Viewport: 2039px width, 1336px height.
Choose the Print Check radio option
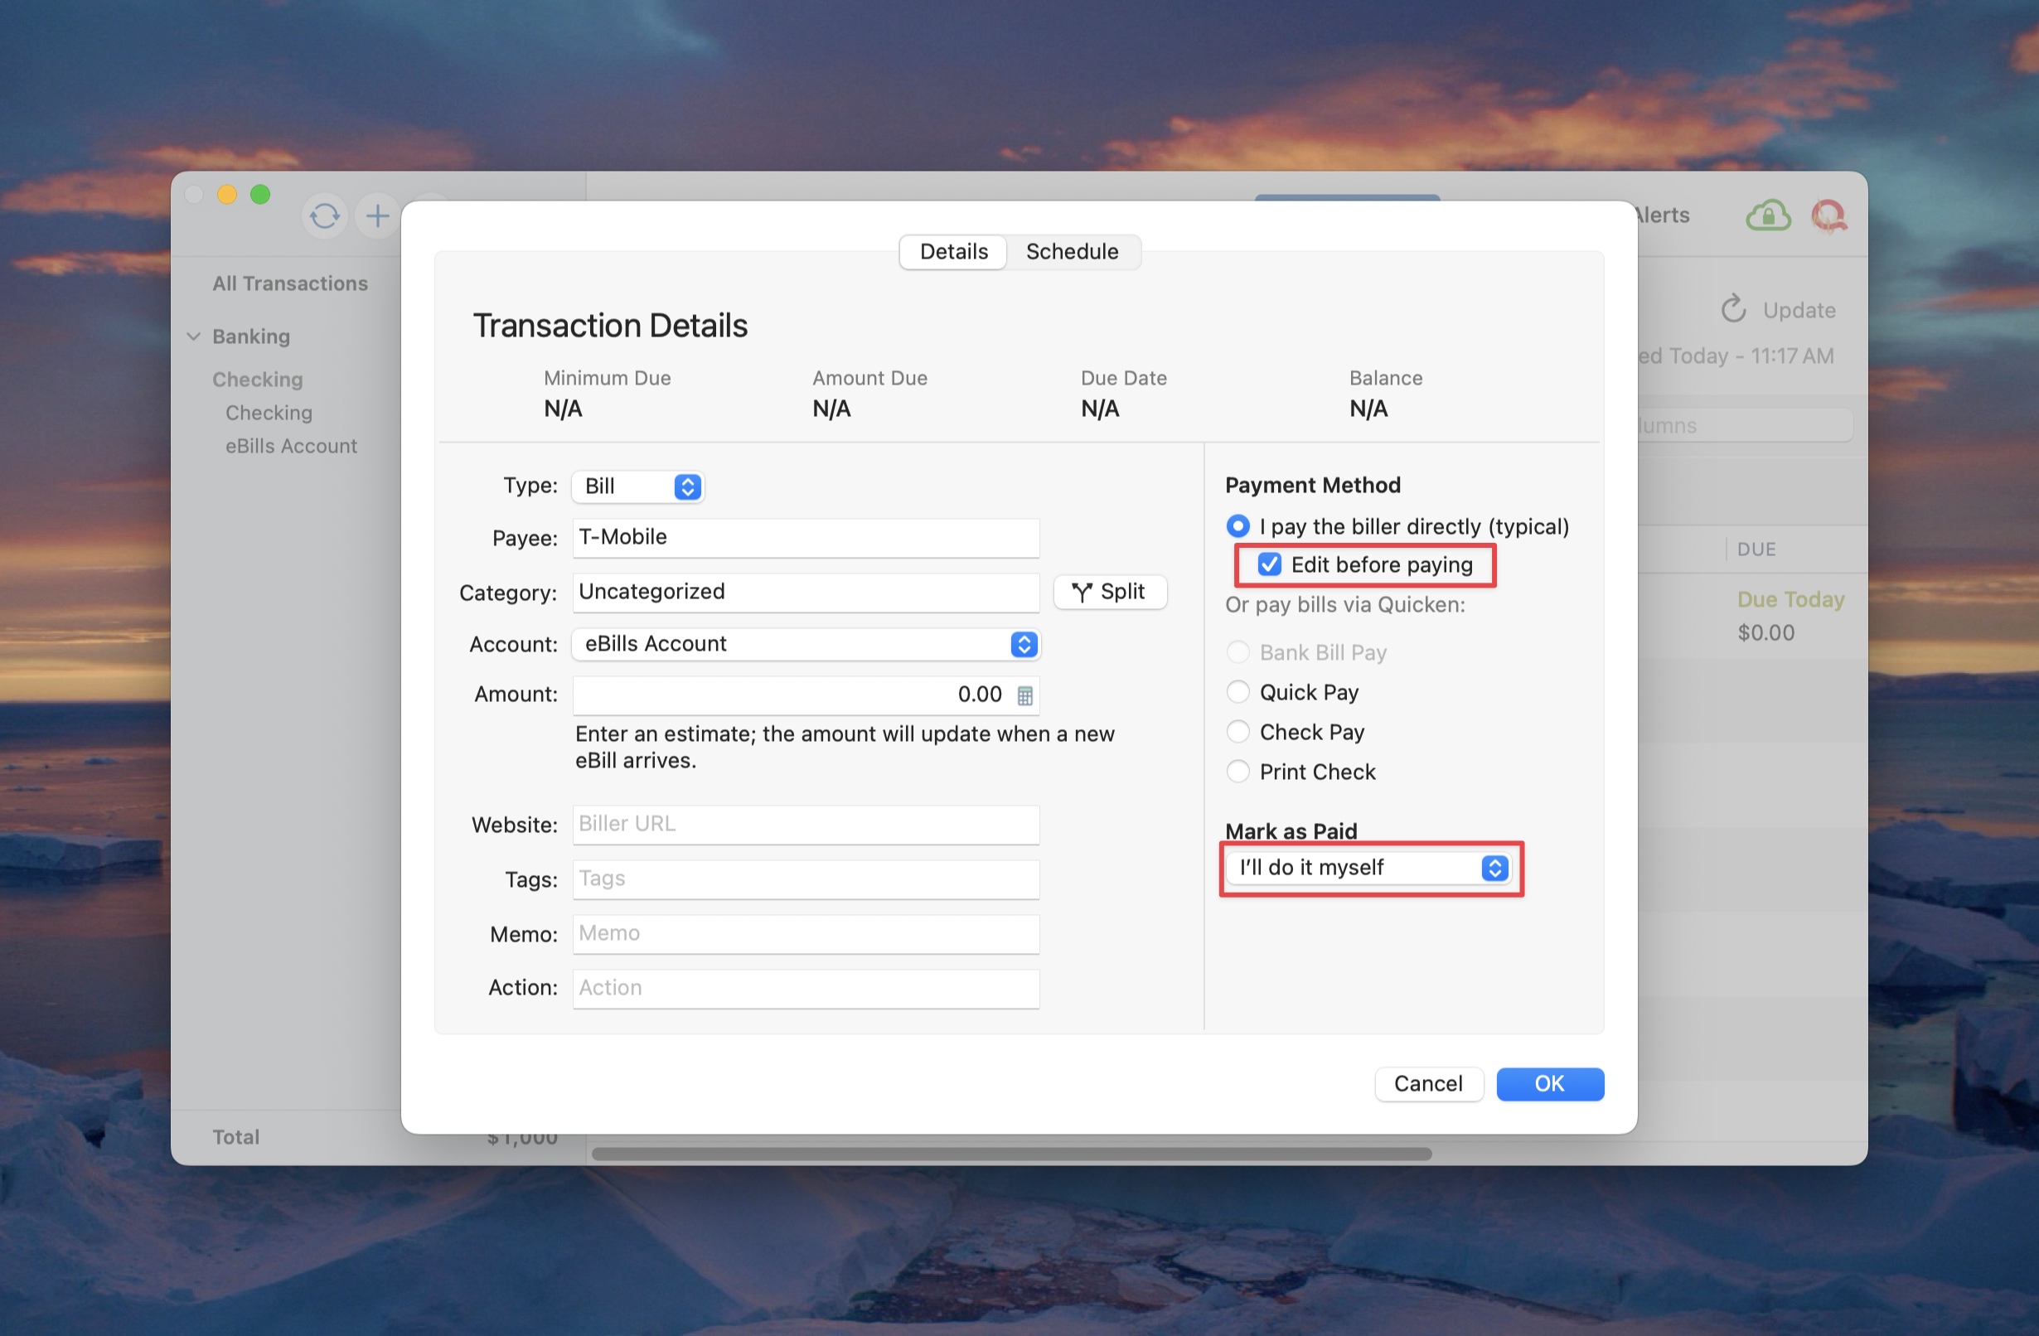1238,772
